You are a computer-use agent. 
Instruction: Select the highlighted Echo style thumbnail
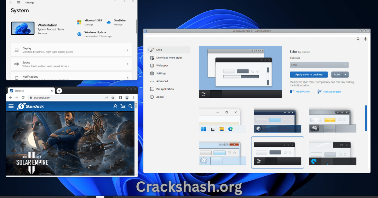pos(278,153)
